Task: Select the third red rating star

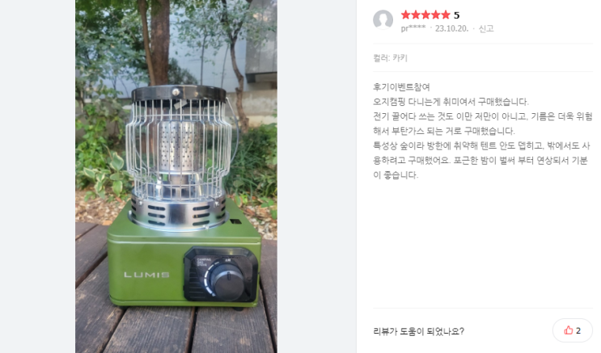Action: [x=425, y=15]
